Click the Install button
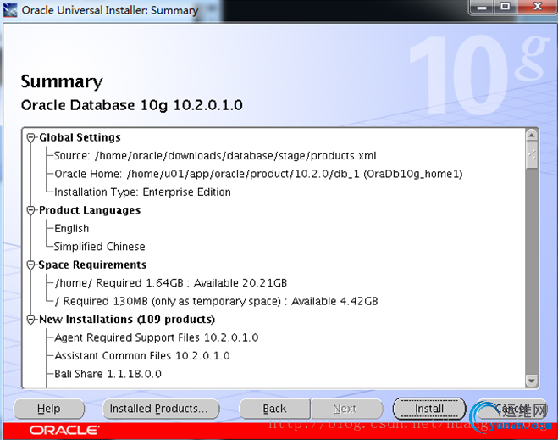 tap(429, 409)
